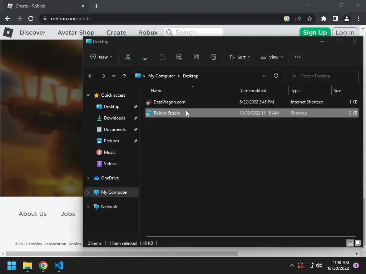The image size is (366, 274).
Task: Open the Jobs footer link
Action: [68, 214]
